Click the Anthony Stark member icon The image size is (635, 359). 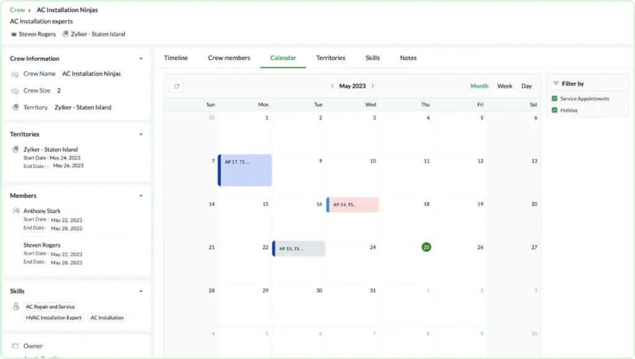[x=16, y=211]
